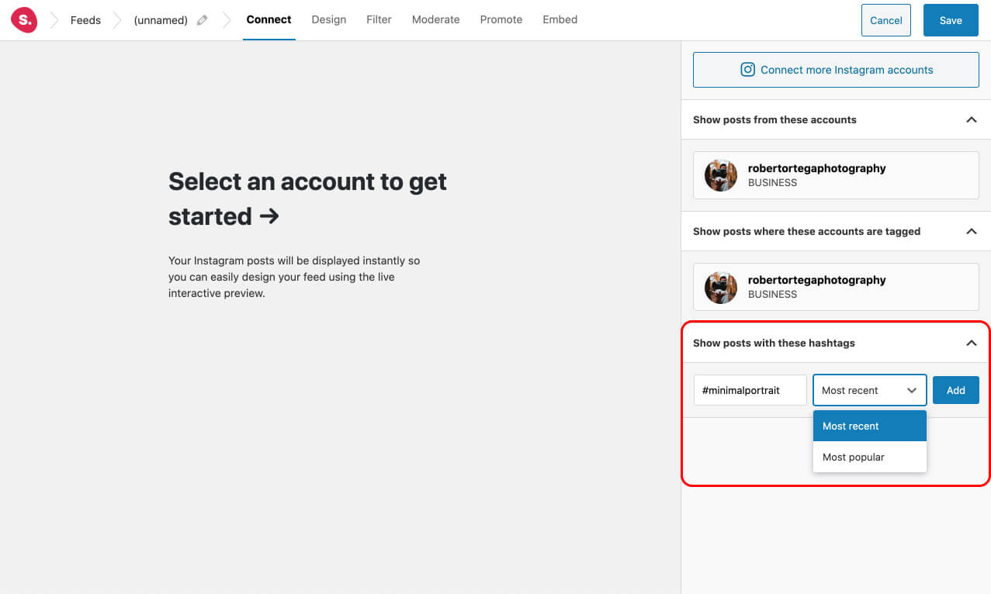Image resolution: width=991 pixels, height=594 pixels.
Task: Go to the Moderate tab
Action: (436, 19)
